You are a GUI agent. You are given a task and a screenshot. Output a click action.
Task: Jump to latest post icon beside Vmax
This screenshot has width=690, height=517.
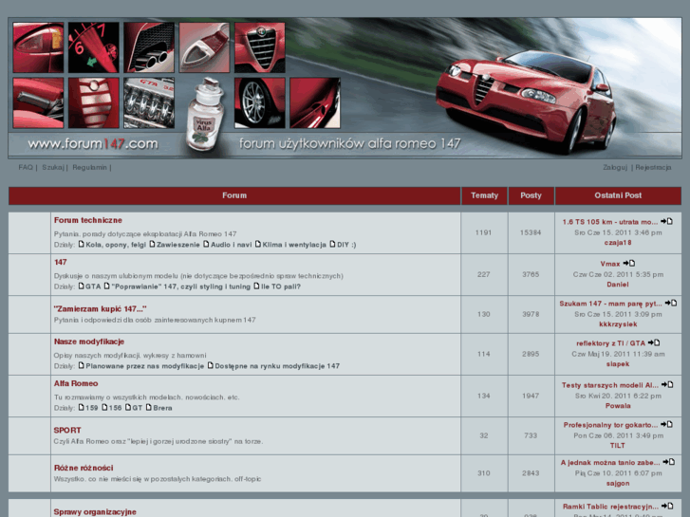[629, 263]
